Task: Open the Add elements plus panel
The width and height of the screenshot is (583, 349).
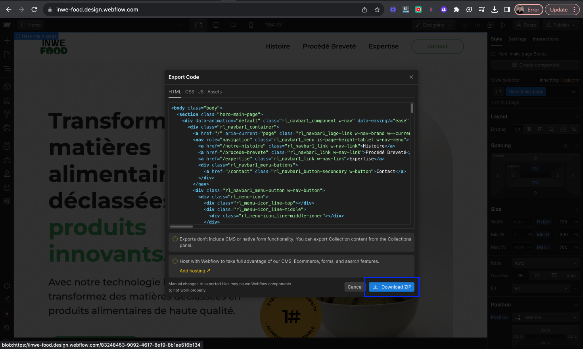Action: (x=7, y=41)
